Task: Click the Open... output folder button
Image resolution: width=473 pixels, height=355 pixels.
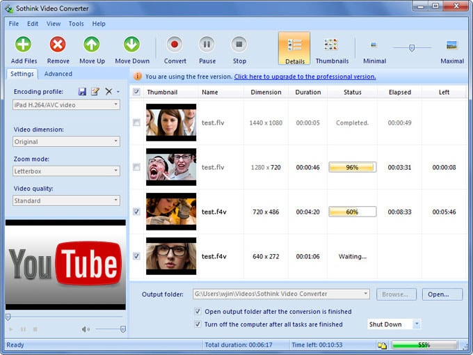Action: tap(442, 294)
